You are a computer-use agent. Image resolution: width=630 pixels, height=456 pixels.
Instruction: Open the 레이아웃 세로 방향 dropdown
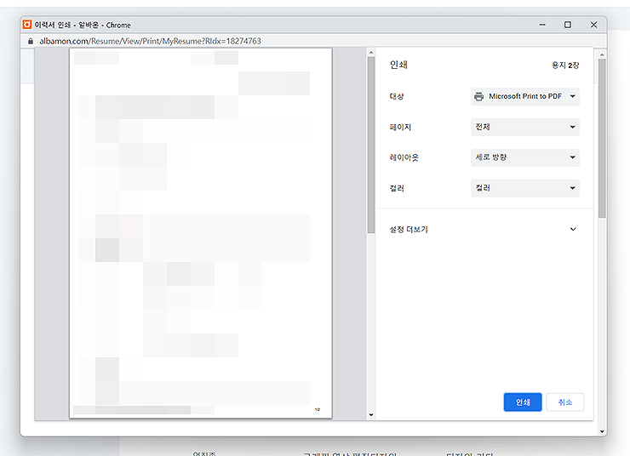pos(525,157)
